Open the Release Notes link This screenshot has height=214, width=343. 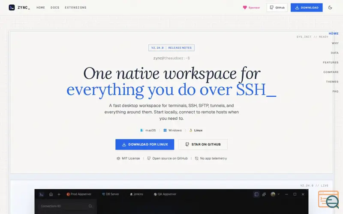tap(180, 48)
